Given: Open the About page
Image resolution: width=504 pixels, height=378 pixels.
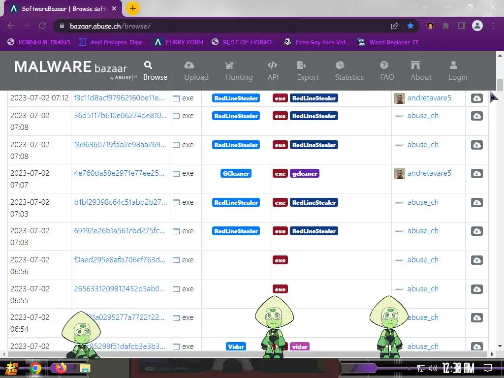Looking at the screenshot, I should 420,71.
